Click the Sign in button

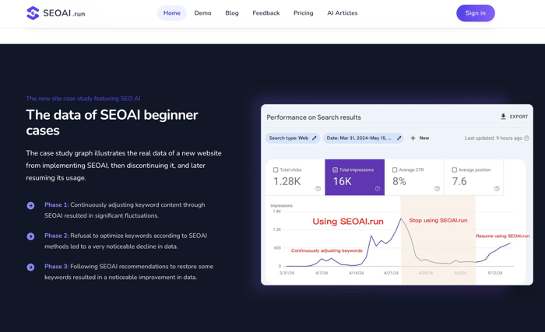tap(475, 13)
